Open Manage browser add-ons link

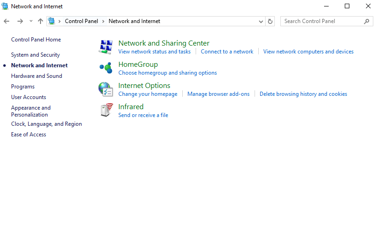tap(218, 94)
